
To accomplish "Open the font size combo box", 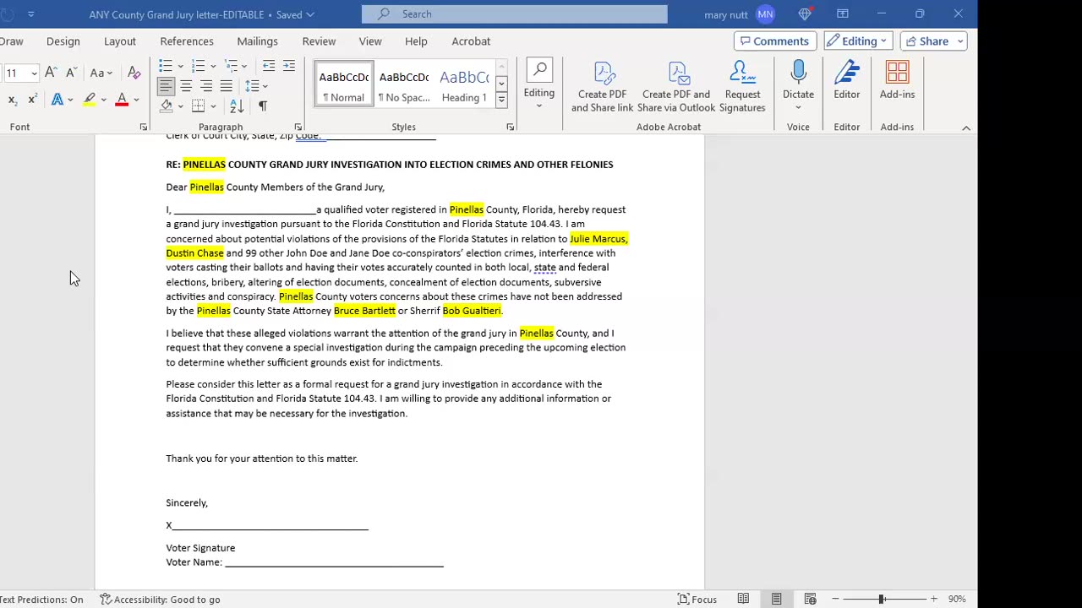I will 20,73.
